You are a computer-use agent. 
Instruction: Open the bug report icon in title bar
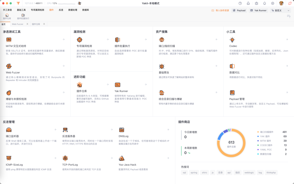click(x=256, y=3)
